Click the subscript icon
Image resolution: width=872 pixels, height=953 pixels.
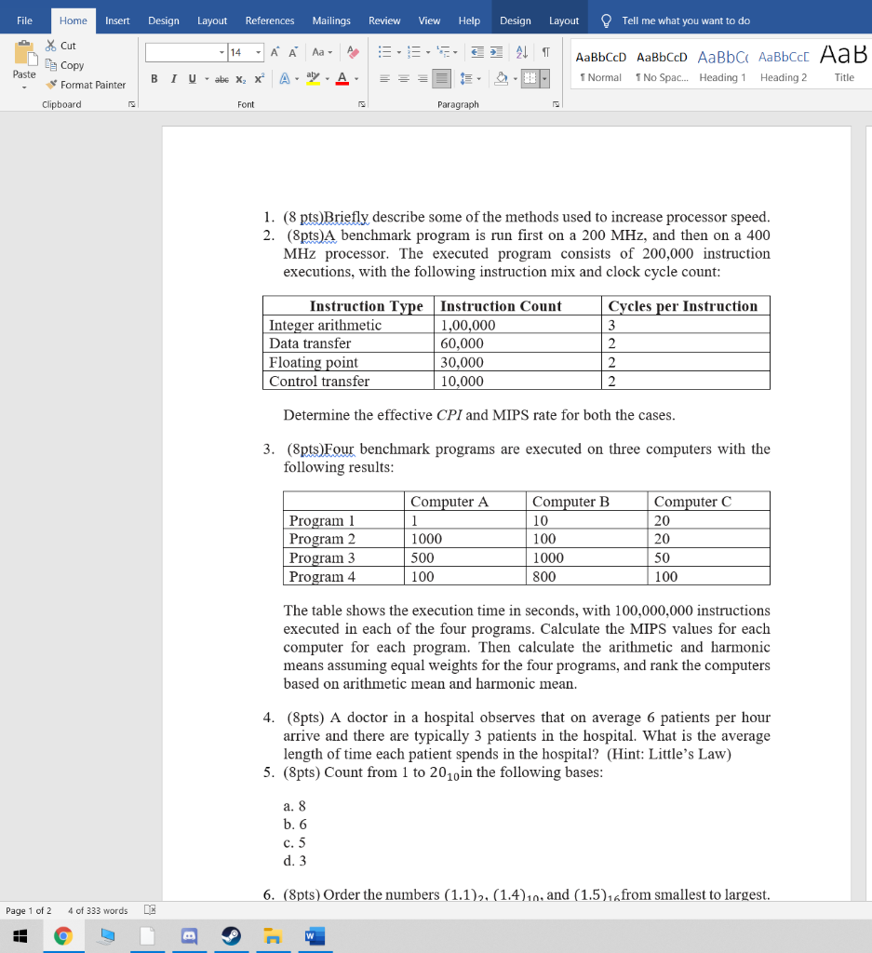[241, 79]
